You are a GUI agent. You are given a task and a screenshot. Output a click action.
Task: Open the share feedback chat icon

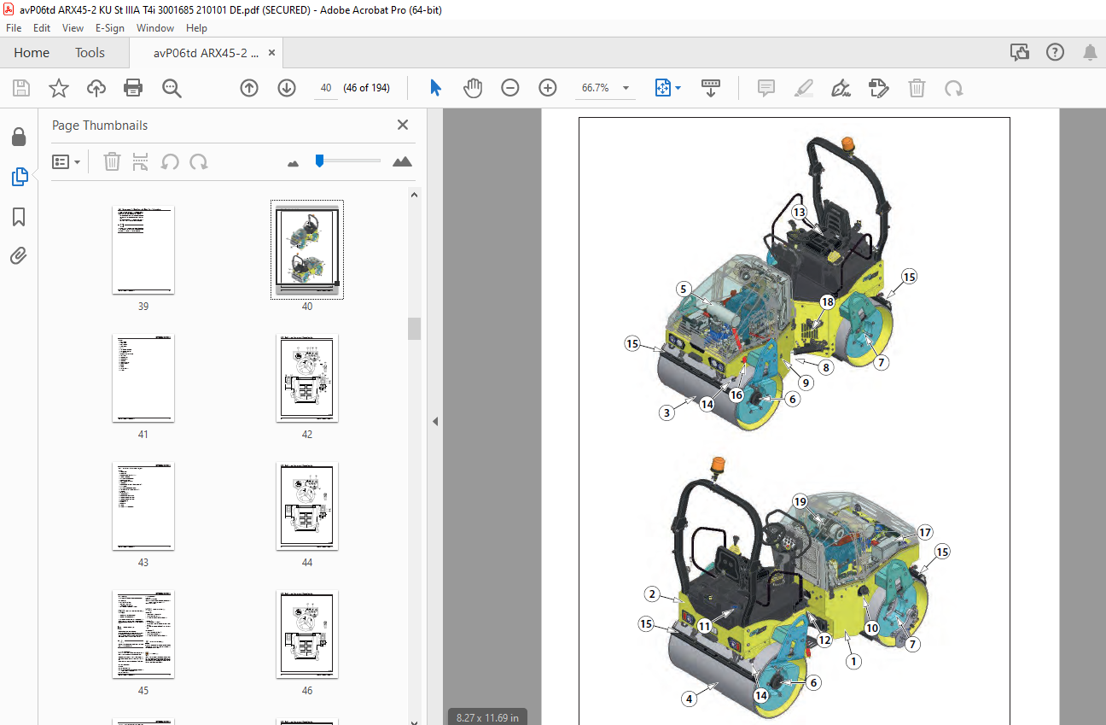pos(1020,53)
